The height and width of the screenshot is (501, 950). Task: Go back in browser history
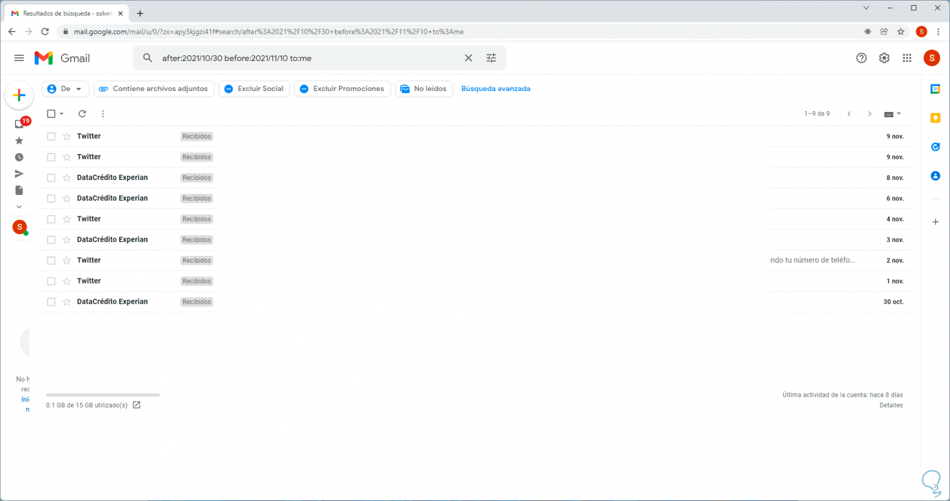(x=12, y=32)
